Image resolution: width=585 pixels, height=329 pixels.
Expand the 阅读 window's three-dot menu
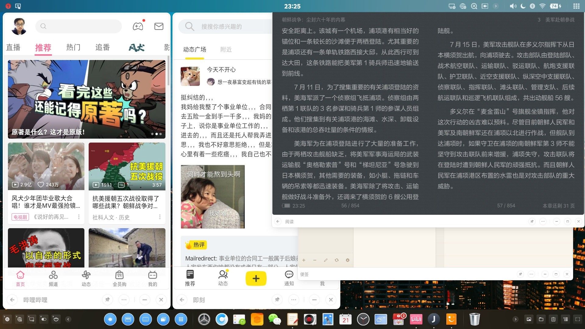(543, 221)
